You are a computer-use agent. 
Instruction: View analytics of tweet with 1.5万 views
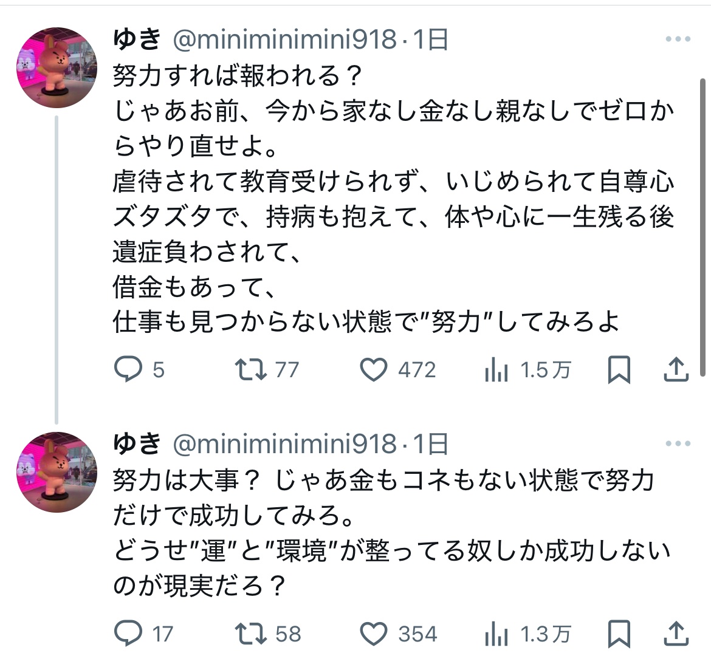(496, 369)
